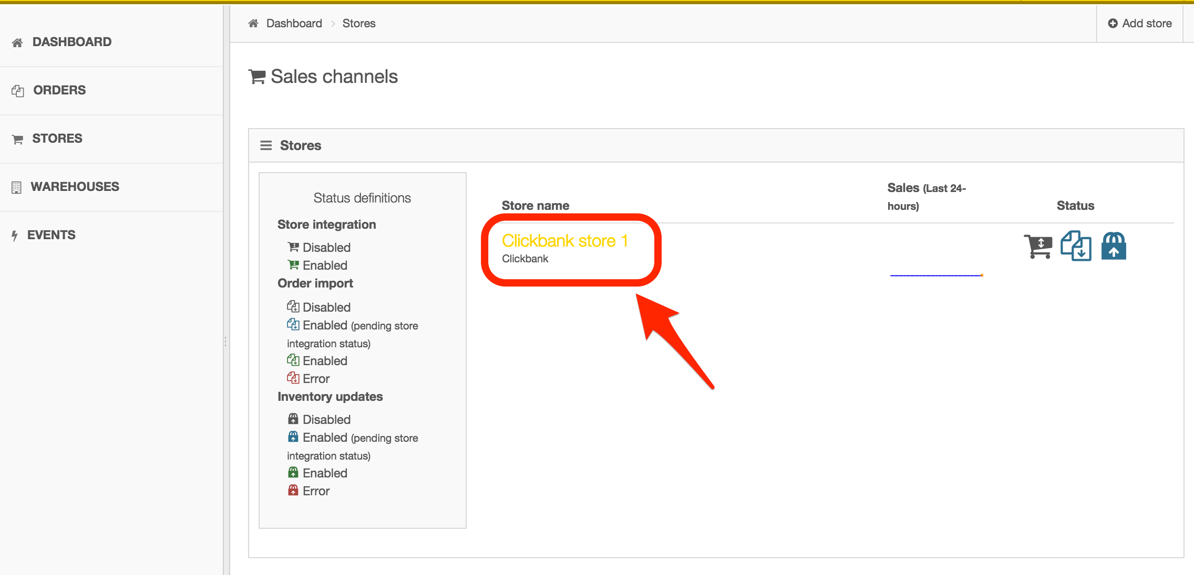Viewport: 1194px width, 575px height.
Task: Click the sidebar resize handle
Action: point(226,342)
